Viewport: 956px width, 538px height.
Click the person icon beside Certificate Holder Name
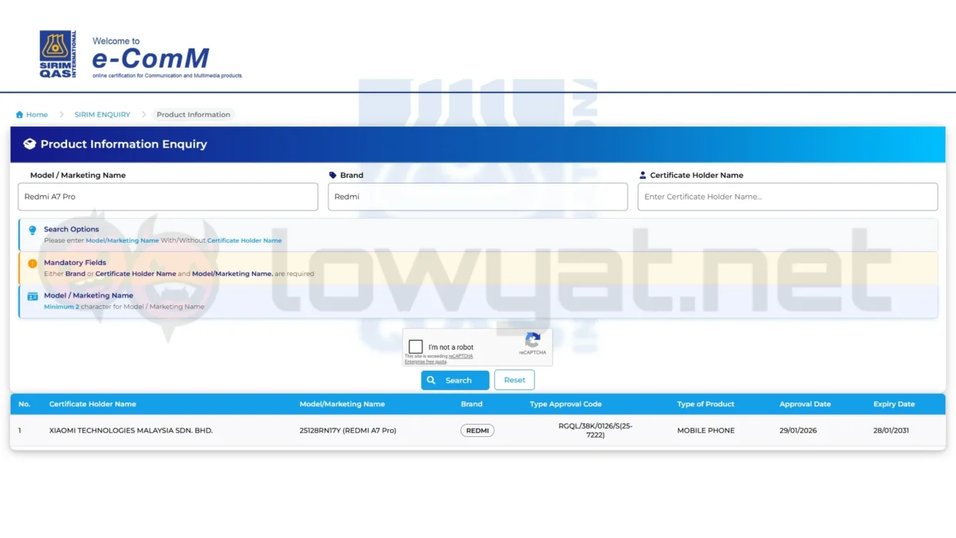pyautogui.click(x=643, y=176)
